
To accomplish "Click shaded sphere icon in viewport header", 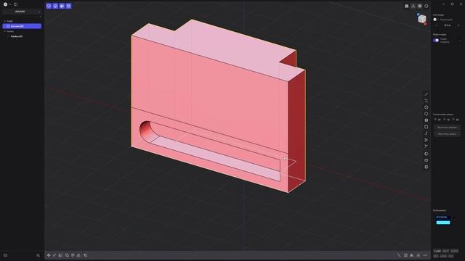I will [x=420, y=6].
